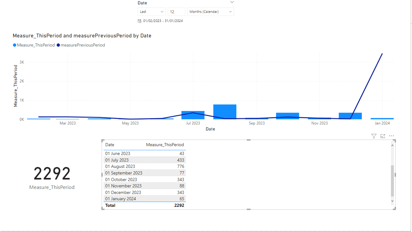The height and width of the screenshot is (232, 412).
Task: Click the October 2023 bar in chart
Action: 287,116
